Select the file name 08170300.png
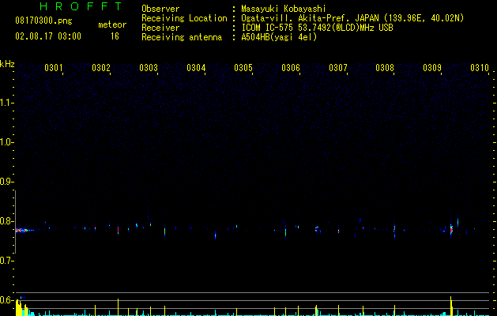This screenshot has width=497, height=316. click(x=43, y=21)
